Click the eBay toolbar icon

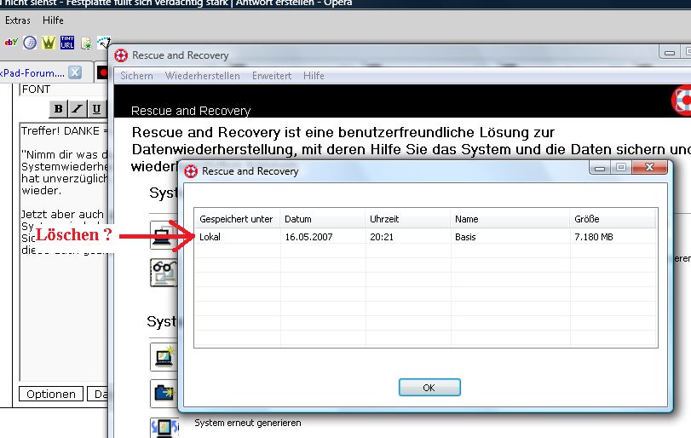(x=10, y=43)
